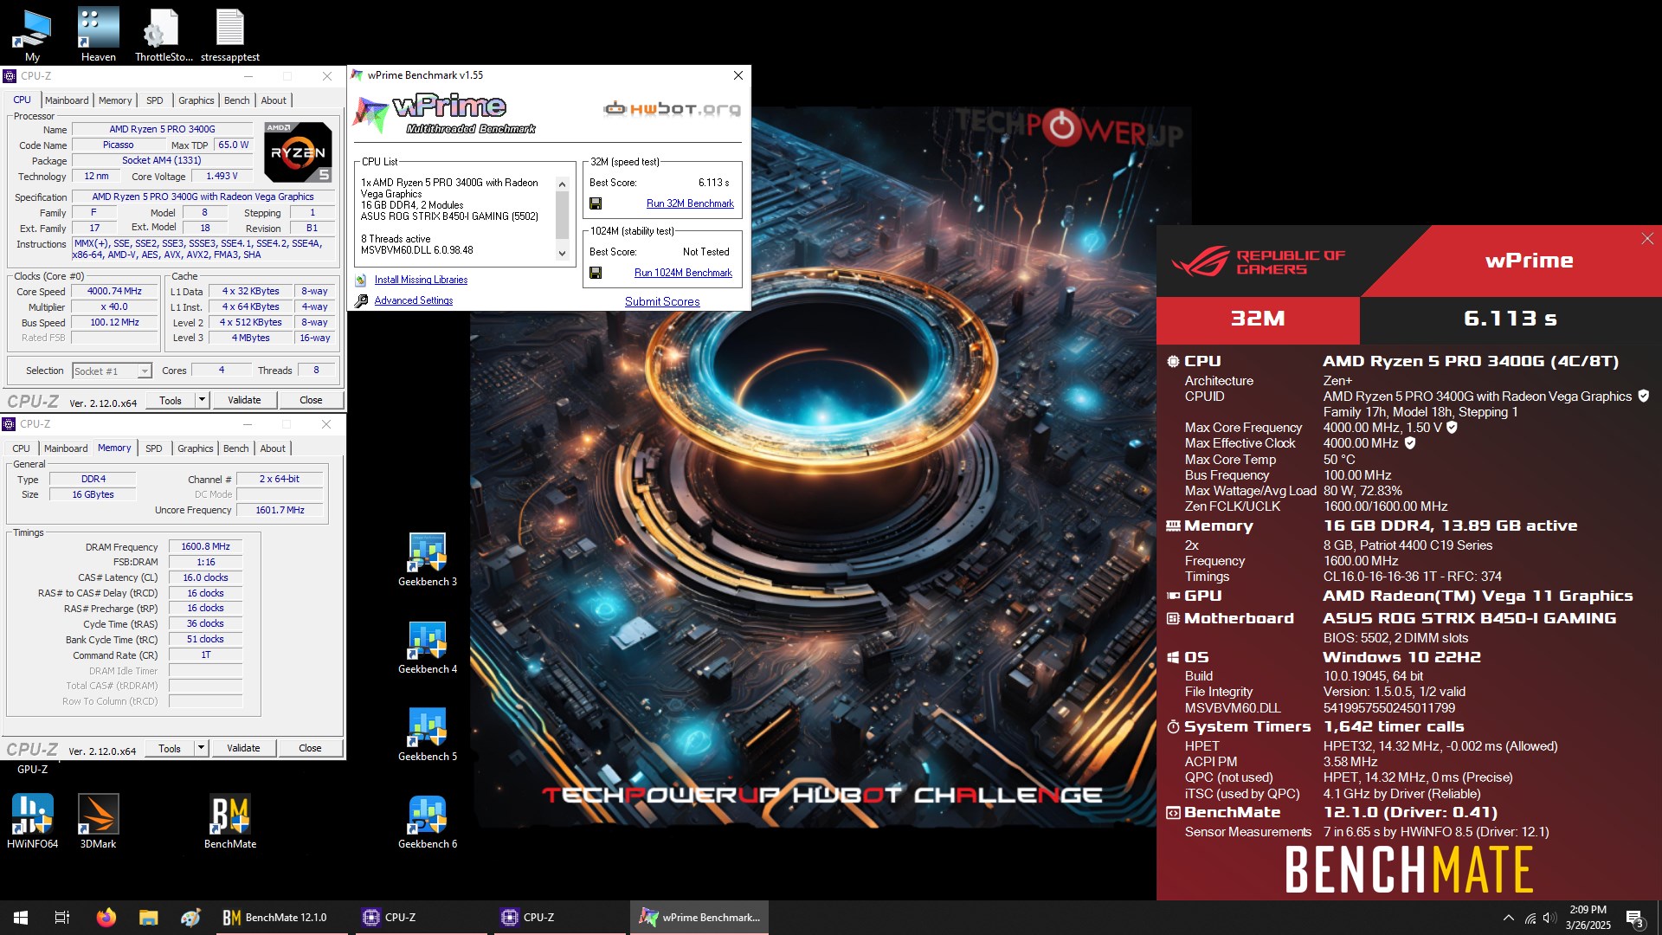Open Task View on the taskbar

coord(62,918)
